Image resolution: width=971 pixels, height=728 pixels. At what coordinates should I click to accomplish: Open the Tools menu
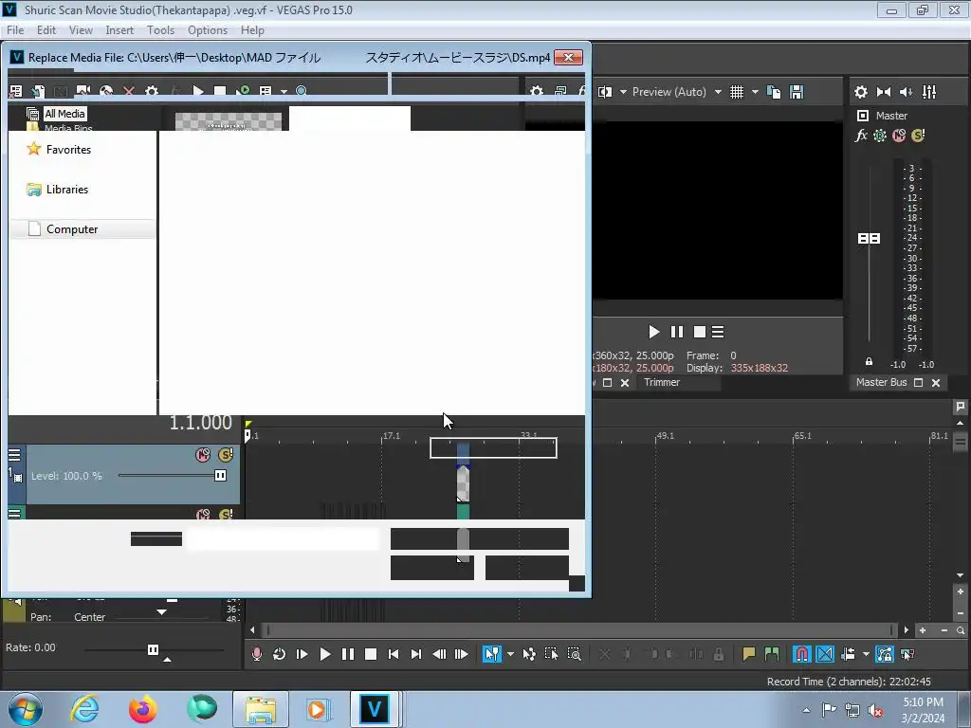click(x=160, y=29)
